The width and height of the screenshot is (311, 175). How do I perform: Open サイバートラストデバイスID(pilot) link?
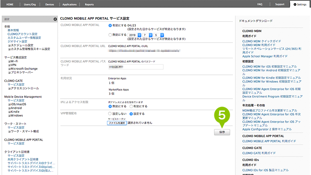[x=31, y=167]
